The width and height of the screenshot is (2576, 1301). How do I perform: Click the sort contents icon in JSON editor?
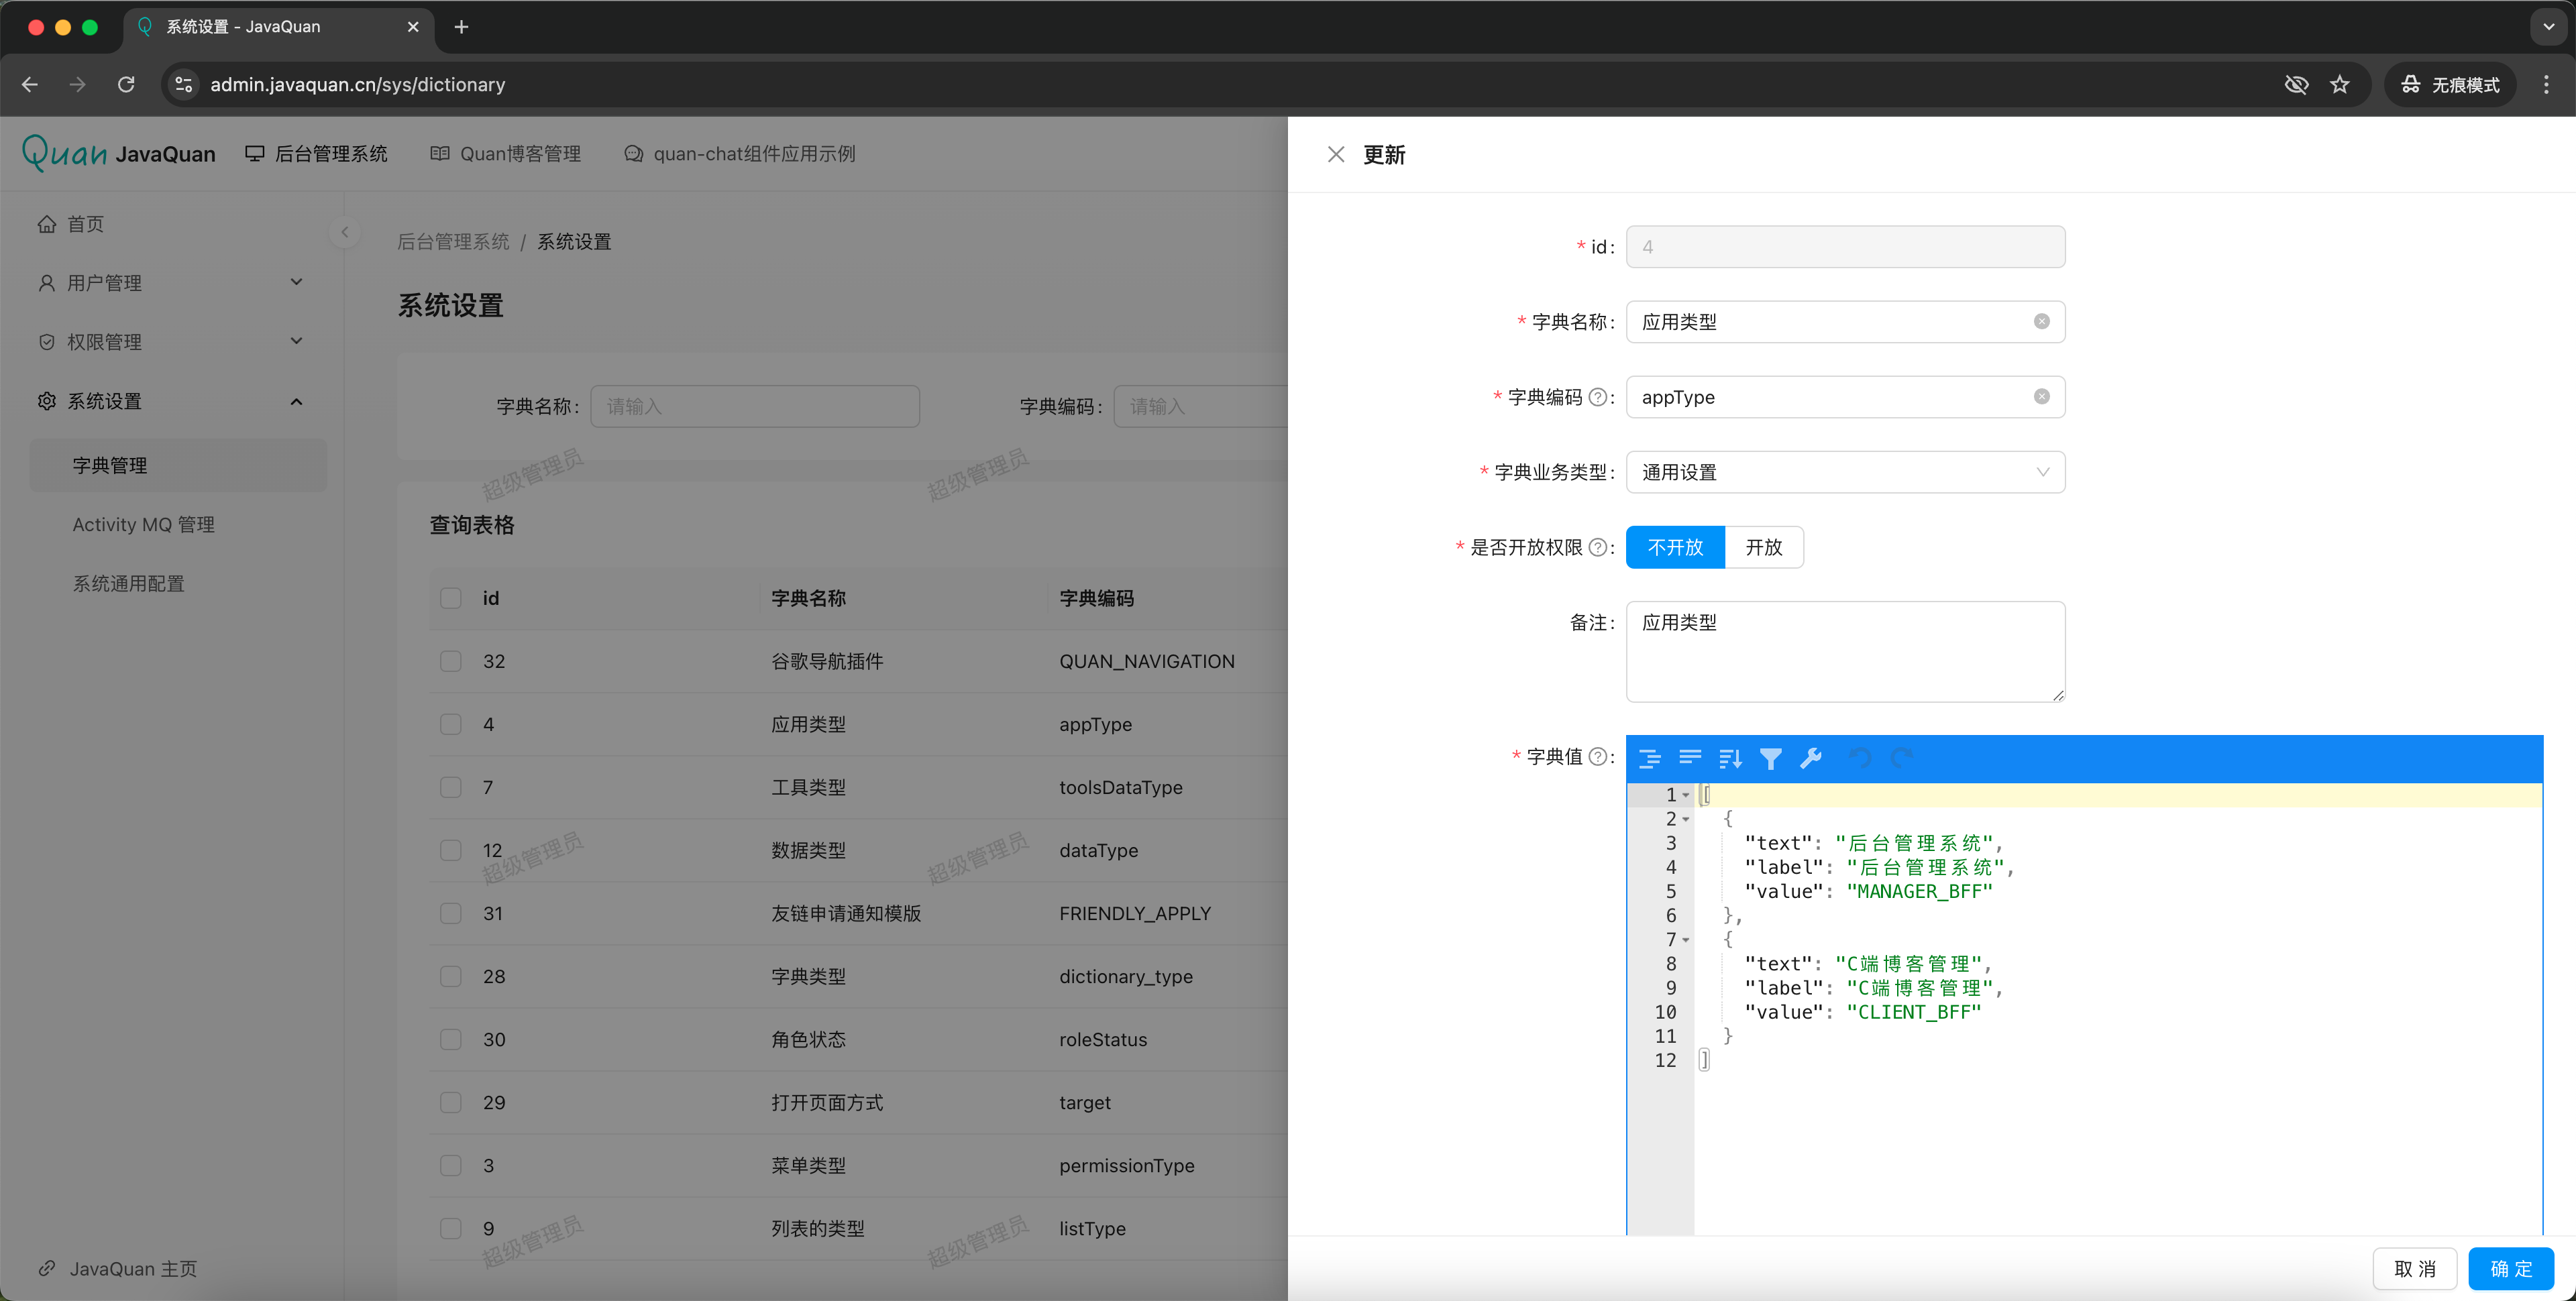point(1730,759)
